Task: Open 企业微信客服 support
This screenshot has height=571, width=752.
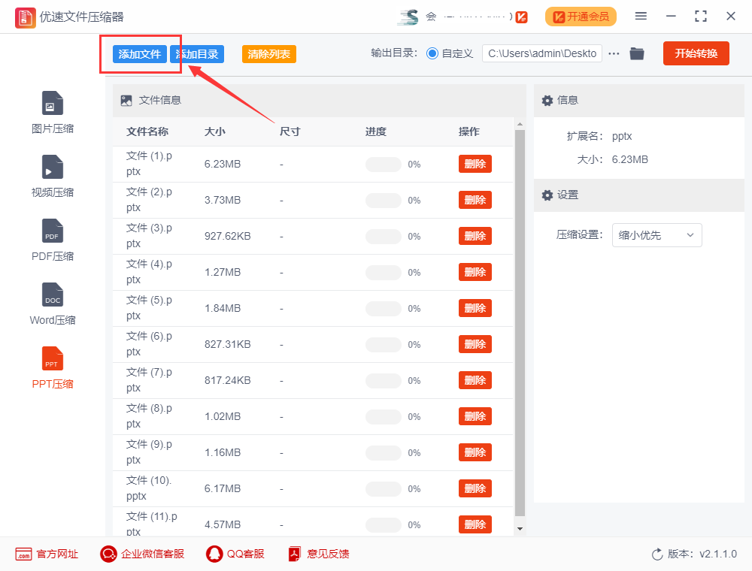Action: (142, 554)
